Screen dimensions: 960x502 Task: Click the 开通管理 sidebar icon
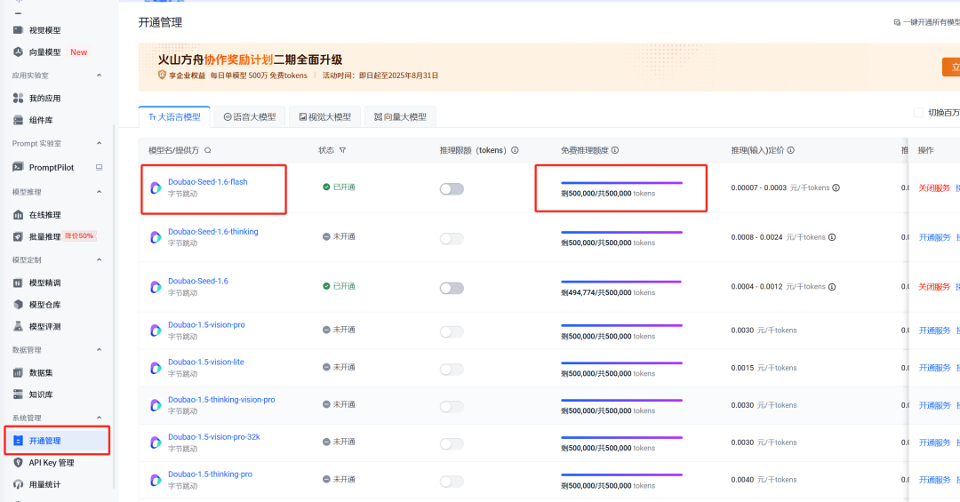click(19, 441)
